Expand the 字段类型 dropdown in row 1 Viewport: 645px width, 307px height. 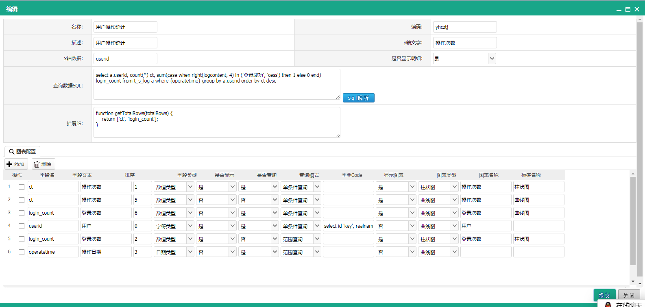click(x=190, y=187)
